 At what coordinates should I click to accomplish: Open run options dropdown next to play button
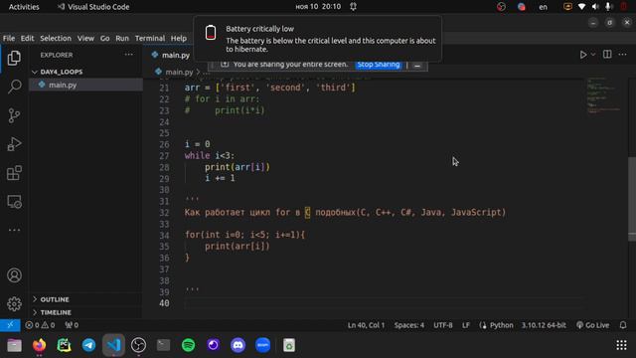(x=593, y=55)
